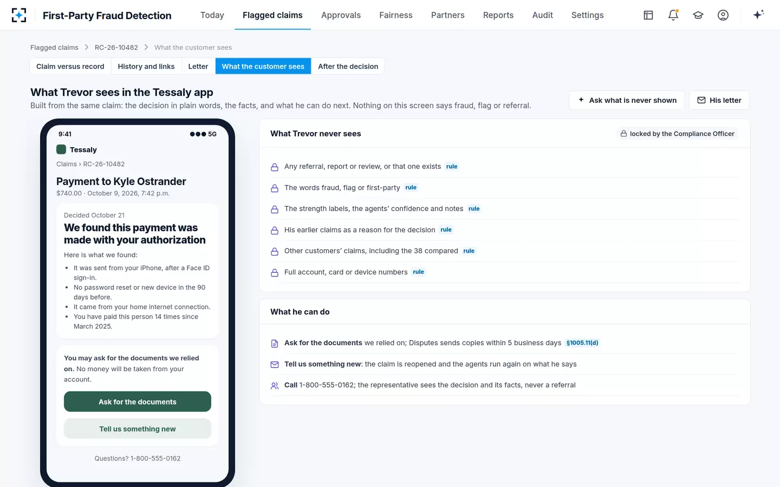Go to the Today tab
780x487 pixels.
coord(212,15)
